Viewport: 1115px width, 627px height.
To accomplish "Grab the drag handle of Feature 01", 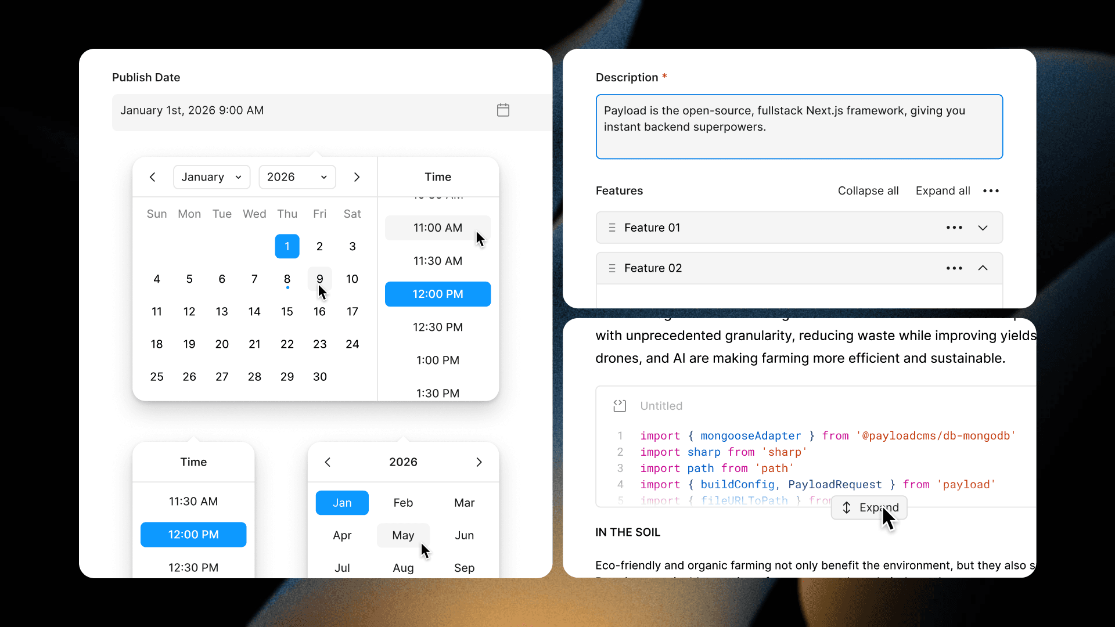I will 612,228.
